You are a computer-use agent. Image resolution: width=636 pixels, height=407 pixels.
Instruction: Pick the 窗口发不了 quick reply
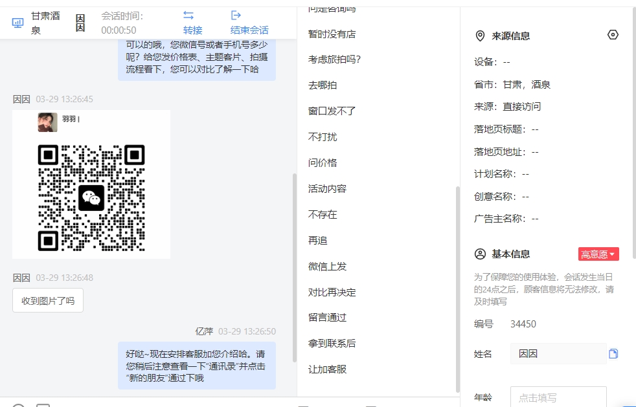click(x=332, y=111)
